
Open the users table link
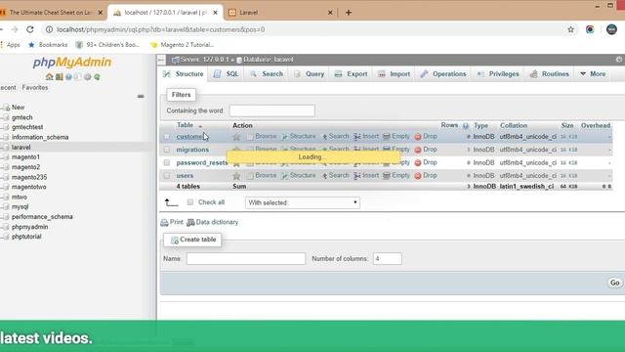[x=185, y=176]
